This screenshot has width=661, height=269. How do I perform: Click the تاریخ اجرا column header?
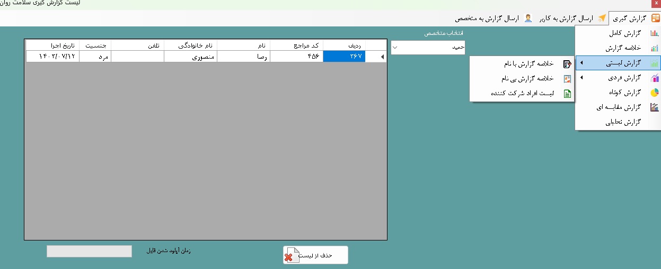(52, 44)
